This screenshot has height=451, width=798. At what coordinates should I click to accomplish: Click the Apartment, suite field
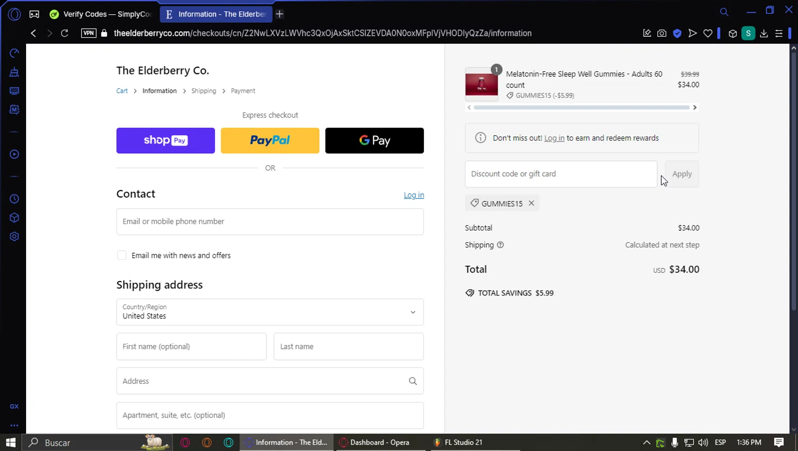[x=270, y=415]
